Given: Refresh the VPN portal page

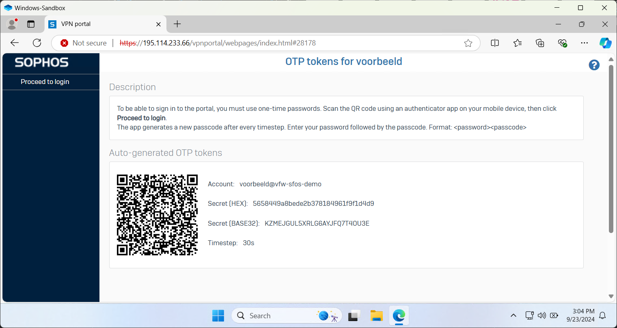Looking at the screenshot, I should [x=37, y=43].
